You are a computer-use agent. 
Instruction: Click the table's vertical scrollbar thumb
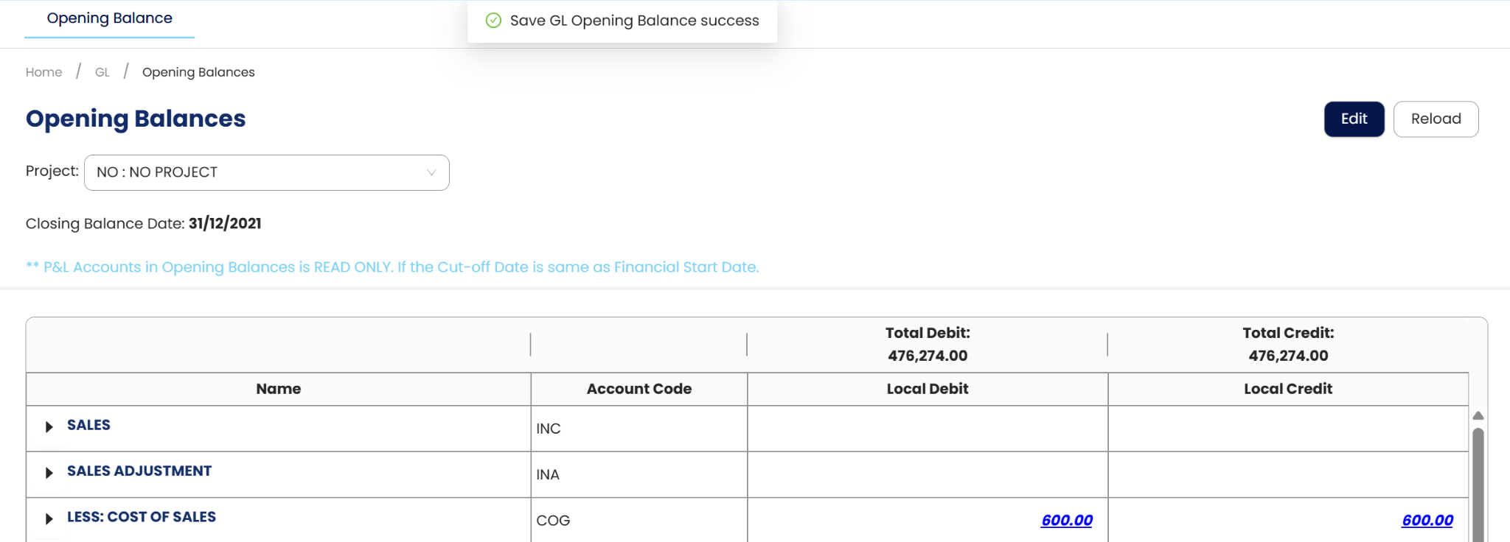pyautogui.click(x=1478, y=486)
